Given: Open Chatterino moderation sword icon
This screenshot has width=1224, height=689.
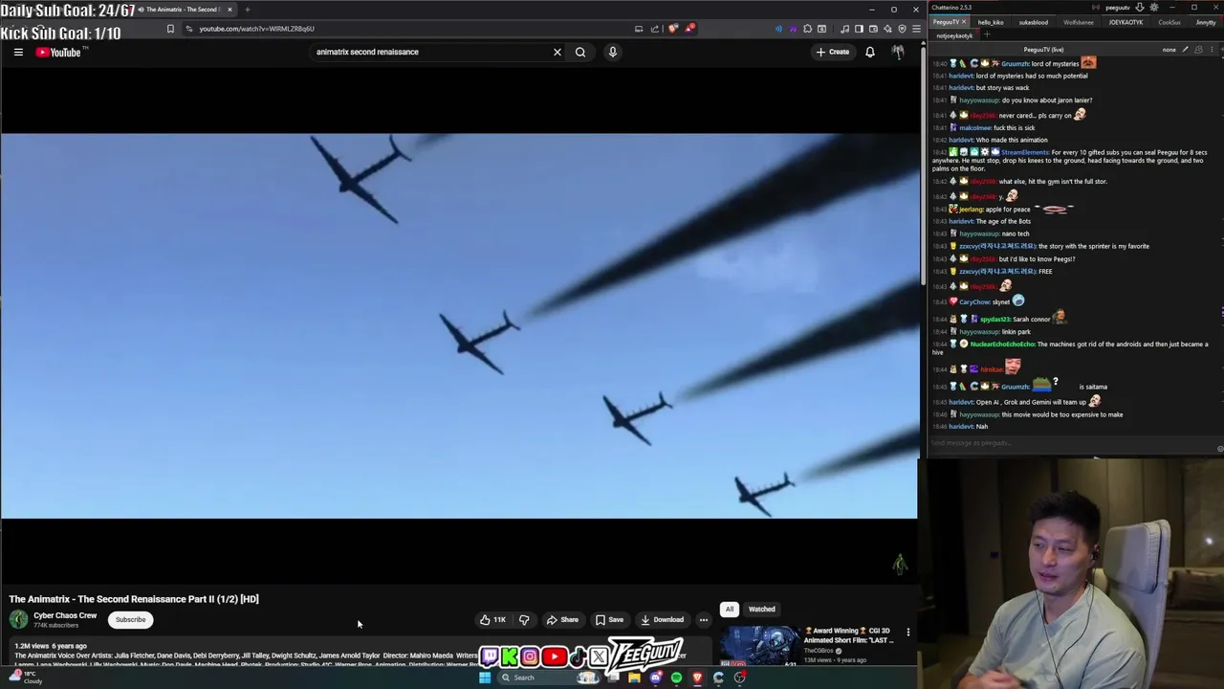Looking at the screenshot, I should point(1185,50).
